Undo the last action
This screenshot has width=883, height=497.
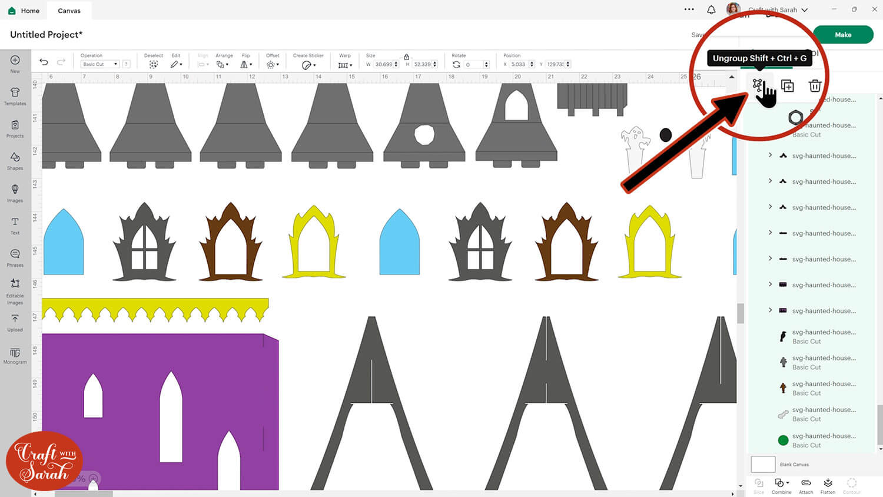(44, 61)
